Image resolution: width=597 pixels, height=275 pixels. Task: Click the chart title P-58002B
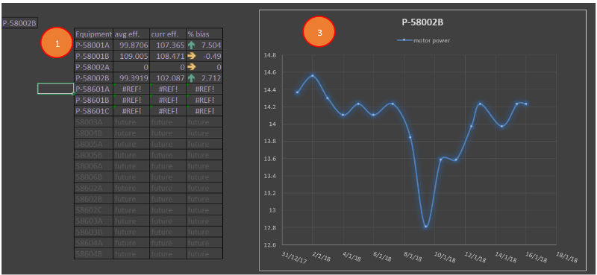point(422,22)
